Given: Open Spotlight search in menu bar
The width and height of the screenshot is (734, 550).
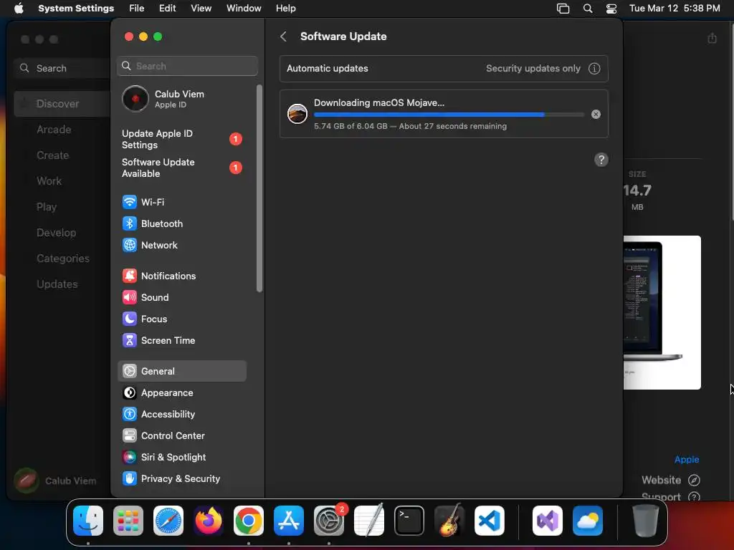Looking at the screenshot, I should [588, 9].
